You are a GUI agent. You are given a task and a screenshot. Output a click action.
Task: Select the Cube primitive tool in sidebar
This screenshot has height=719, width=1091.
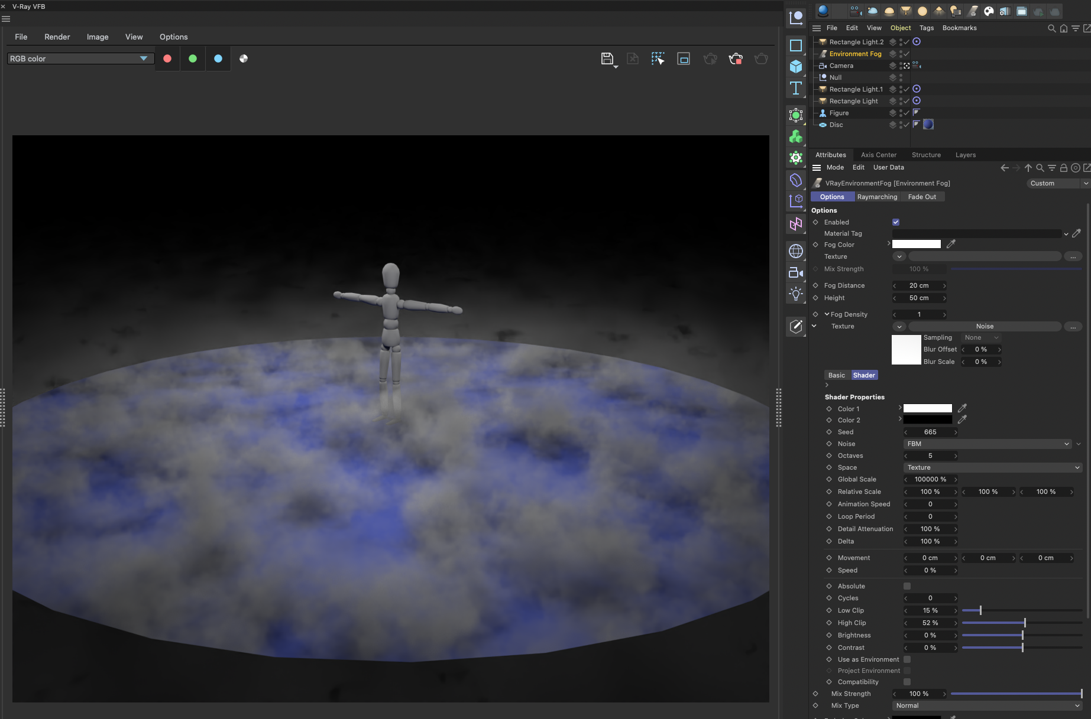[796, 67]
